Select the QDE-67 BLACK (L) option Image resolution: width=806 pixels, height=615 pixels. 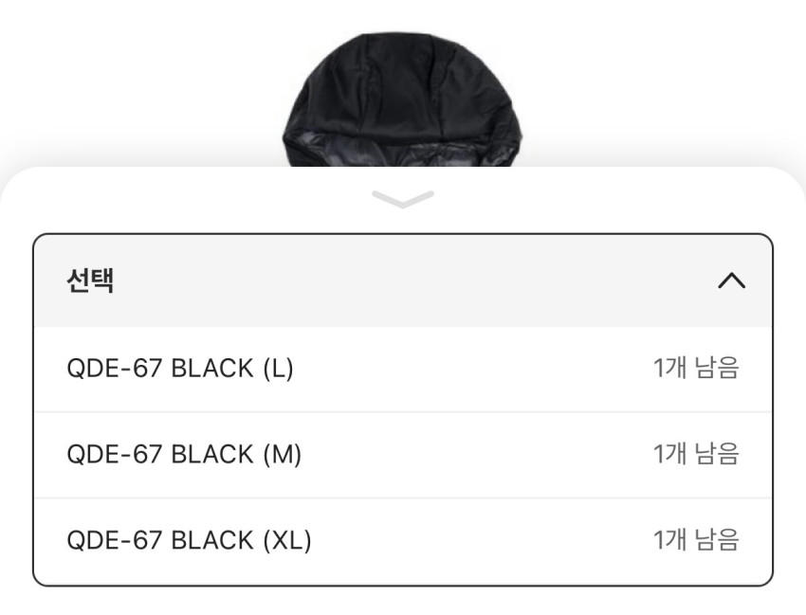click(180, 369)
